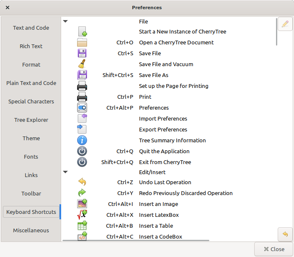Screen dimensions: 294x257
Task: Click the blue info icon for Tree Summary Information
Action: [82, 140]
